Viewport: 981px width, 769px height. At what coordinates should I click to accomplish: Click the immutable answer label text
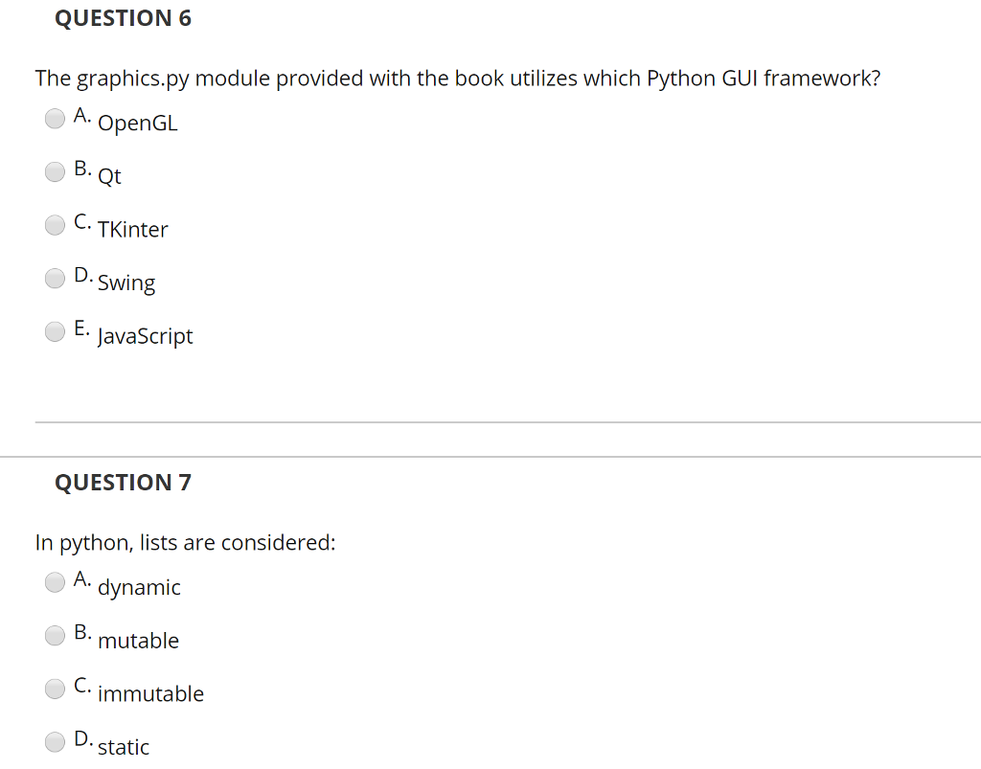150,694
